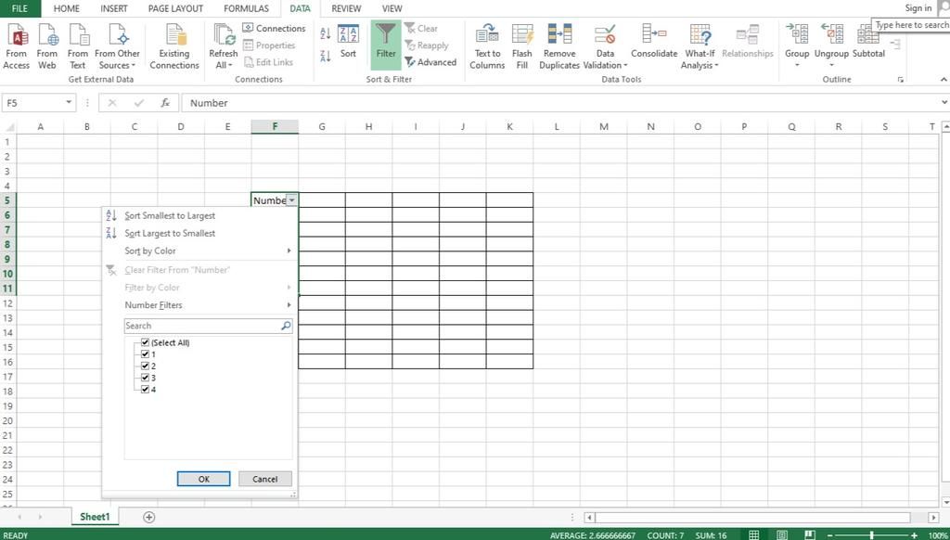Click Remove Duplicates icon

(559, 35)
